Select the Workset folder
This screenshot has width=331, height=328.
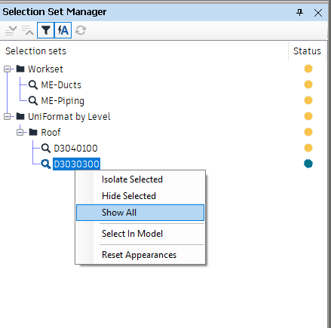[x=45, y=69]
